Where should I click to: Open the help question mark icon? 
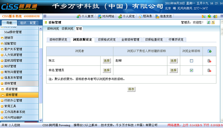click(x=213, y=22)
